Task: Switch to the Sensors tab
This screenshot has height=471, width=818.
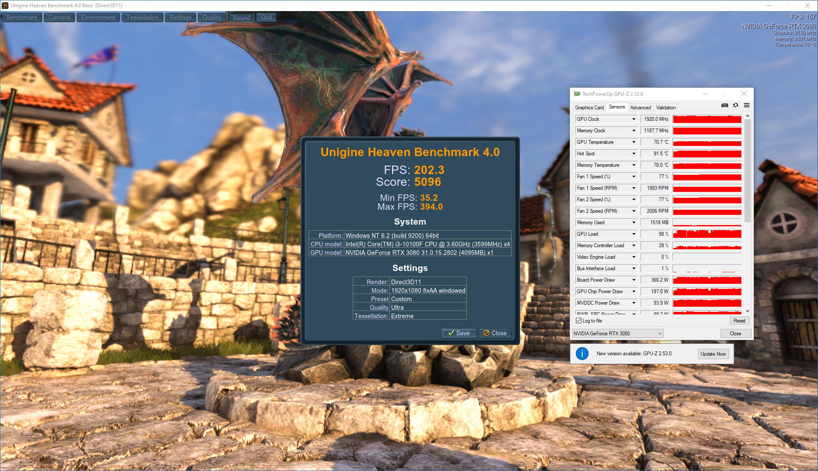Action: coord(617,107)
